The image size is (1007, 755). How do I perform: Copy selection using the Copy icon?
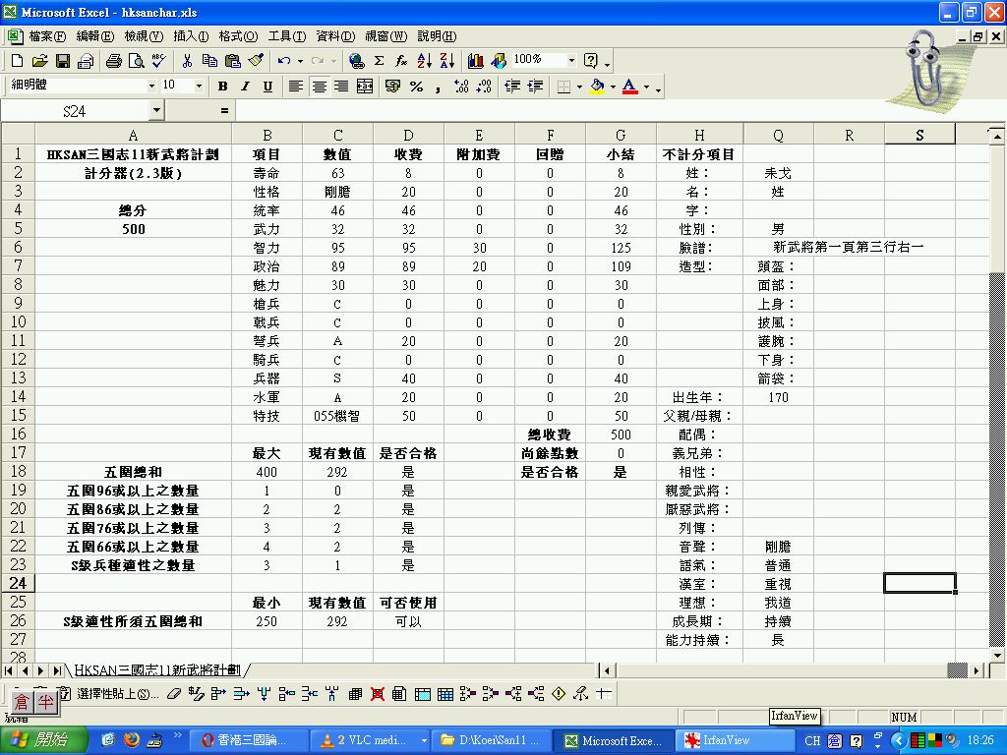(x=209, y=61)
